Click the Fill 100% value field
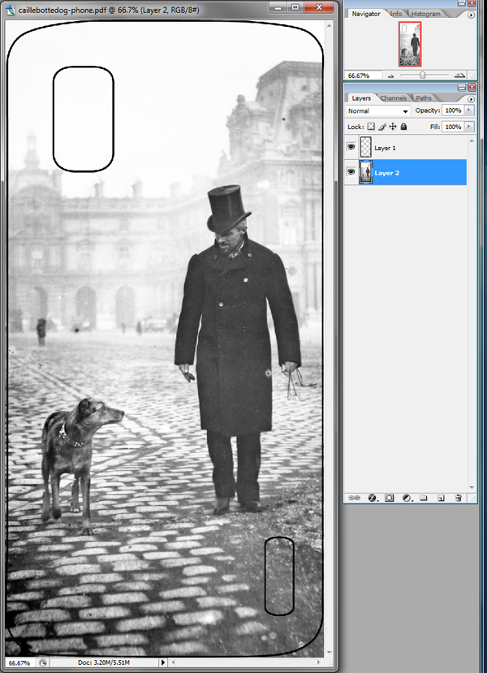487x673 pixels. click(453, 127)
